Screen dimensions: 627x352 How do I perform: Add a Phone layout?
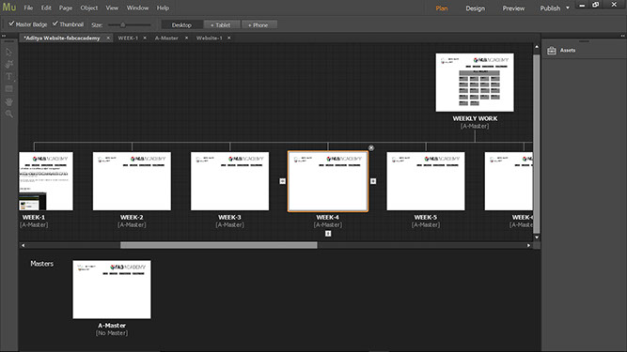tap(259, 24)
